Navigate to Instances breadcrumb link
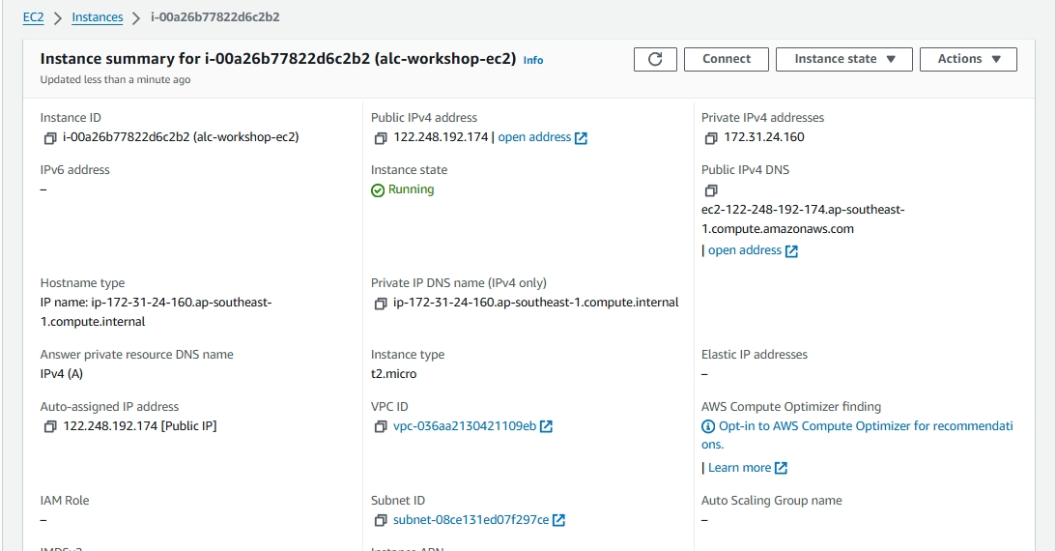1056x551 pixels. pos(98,17)
